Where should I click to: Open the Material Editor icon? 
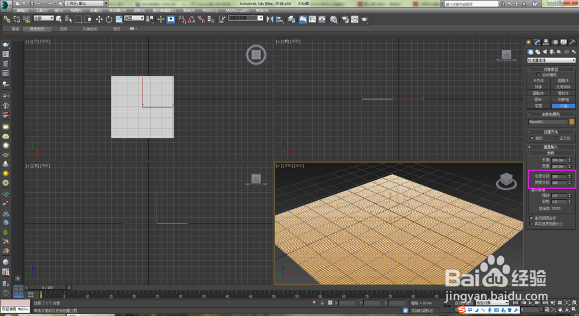[334, 19]
